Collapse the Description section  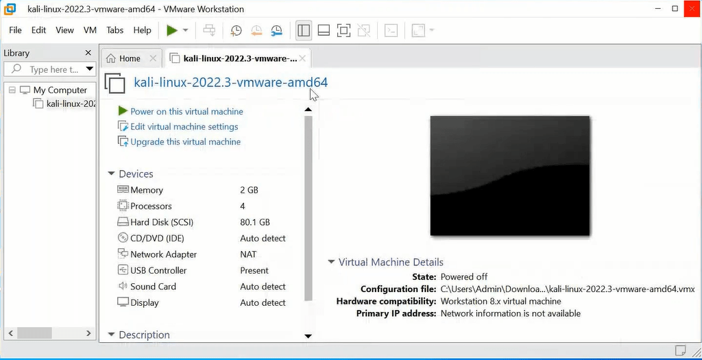click(112, 335)
